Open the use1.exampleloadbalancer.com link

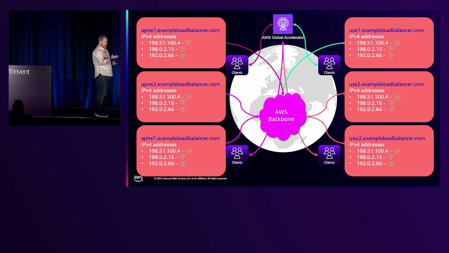(x=387, y=30)
